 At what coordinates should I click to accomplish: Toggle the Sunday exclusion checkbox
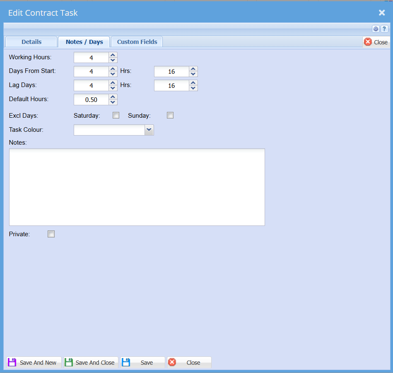(x=170, y=115)
